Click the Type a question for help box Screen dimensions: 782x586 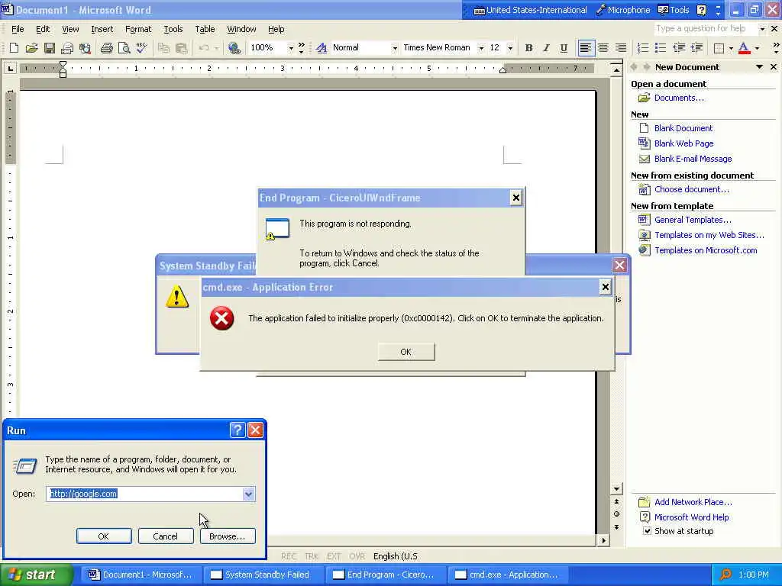706,28
